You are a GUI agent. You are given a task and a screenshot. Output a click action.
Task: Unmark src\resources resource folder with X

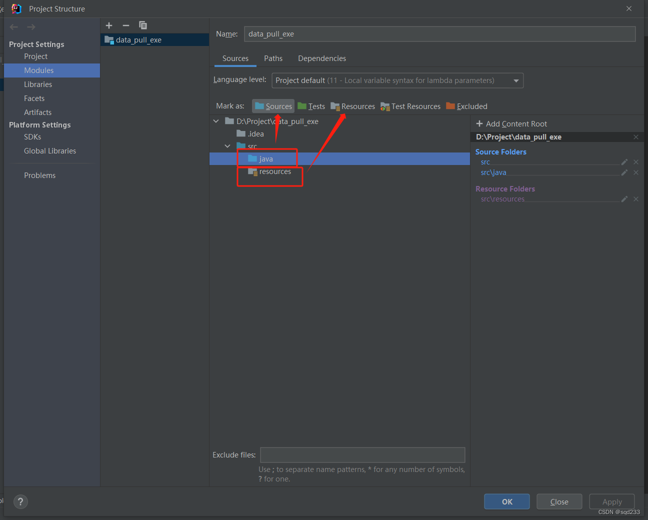pyautogui.click(x=636, y=199)
